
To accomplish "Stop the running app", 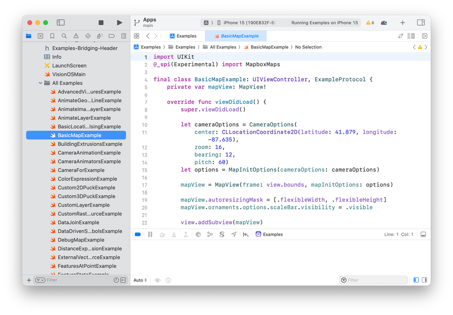I will (101, 23).
